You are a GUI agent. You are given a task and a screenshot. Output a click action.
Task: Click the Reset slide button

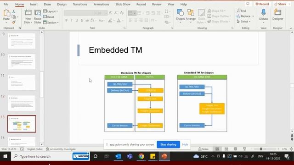49,17
